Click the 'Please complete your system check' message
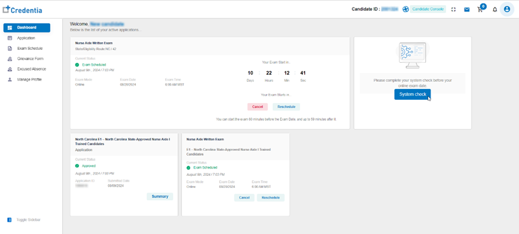Screen dimensions: 519x234 [x=413, y=83]
